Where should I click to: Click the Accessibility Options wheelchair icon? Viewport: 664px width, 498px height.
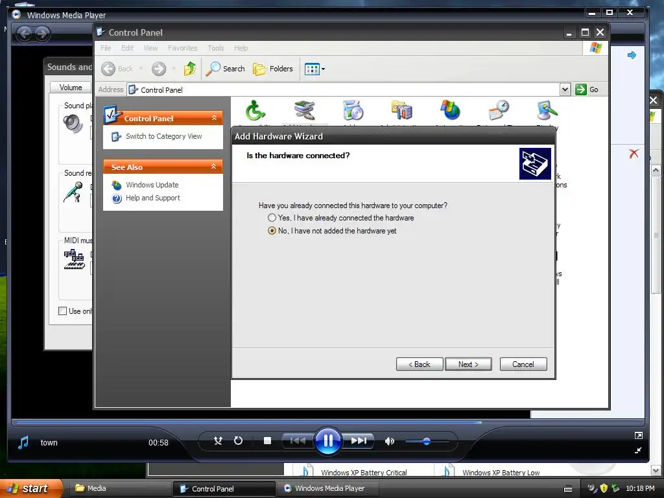255,110
